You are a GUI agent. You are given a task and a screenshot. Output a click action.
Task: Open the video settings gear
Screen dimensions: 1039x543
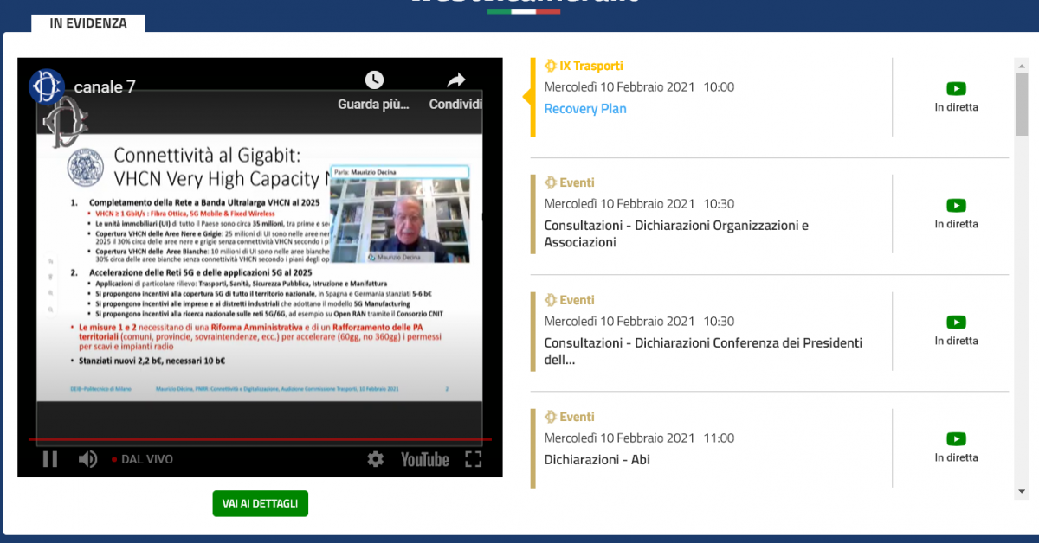click(375, 459)
